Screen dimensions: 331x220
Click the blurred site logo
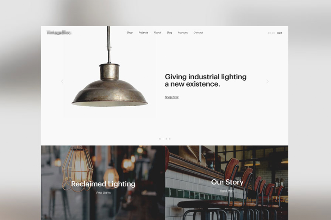(59, 33)
